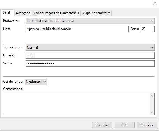This screenshot has width=159, height=131.
Task: Close the site manager dialog
Action: coord(155,3)
